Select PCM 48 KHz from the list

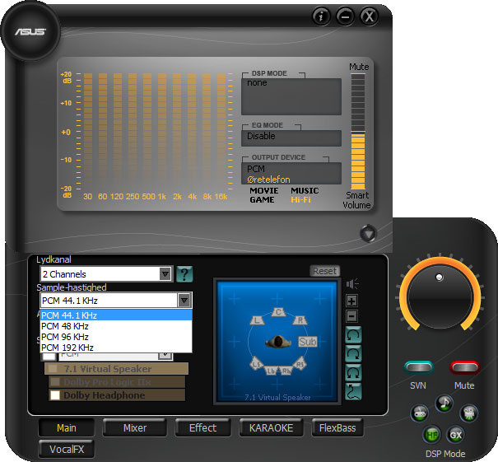click(x=116, y=326)
